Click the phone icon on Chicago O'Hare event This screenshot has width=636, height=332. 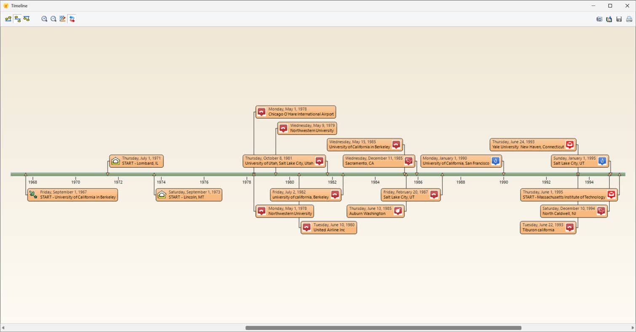coord(262,112)
